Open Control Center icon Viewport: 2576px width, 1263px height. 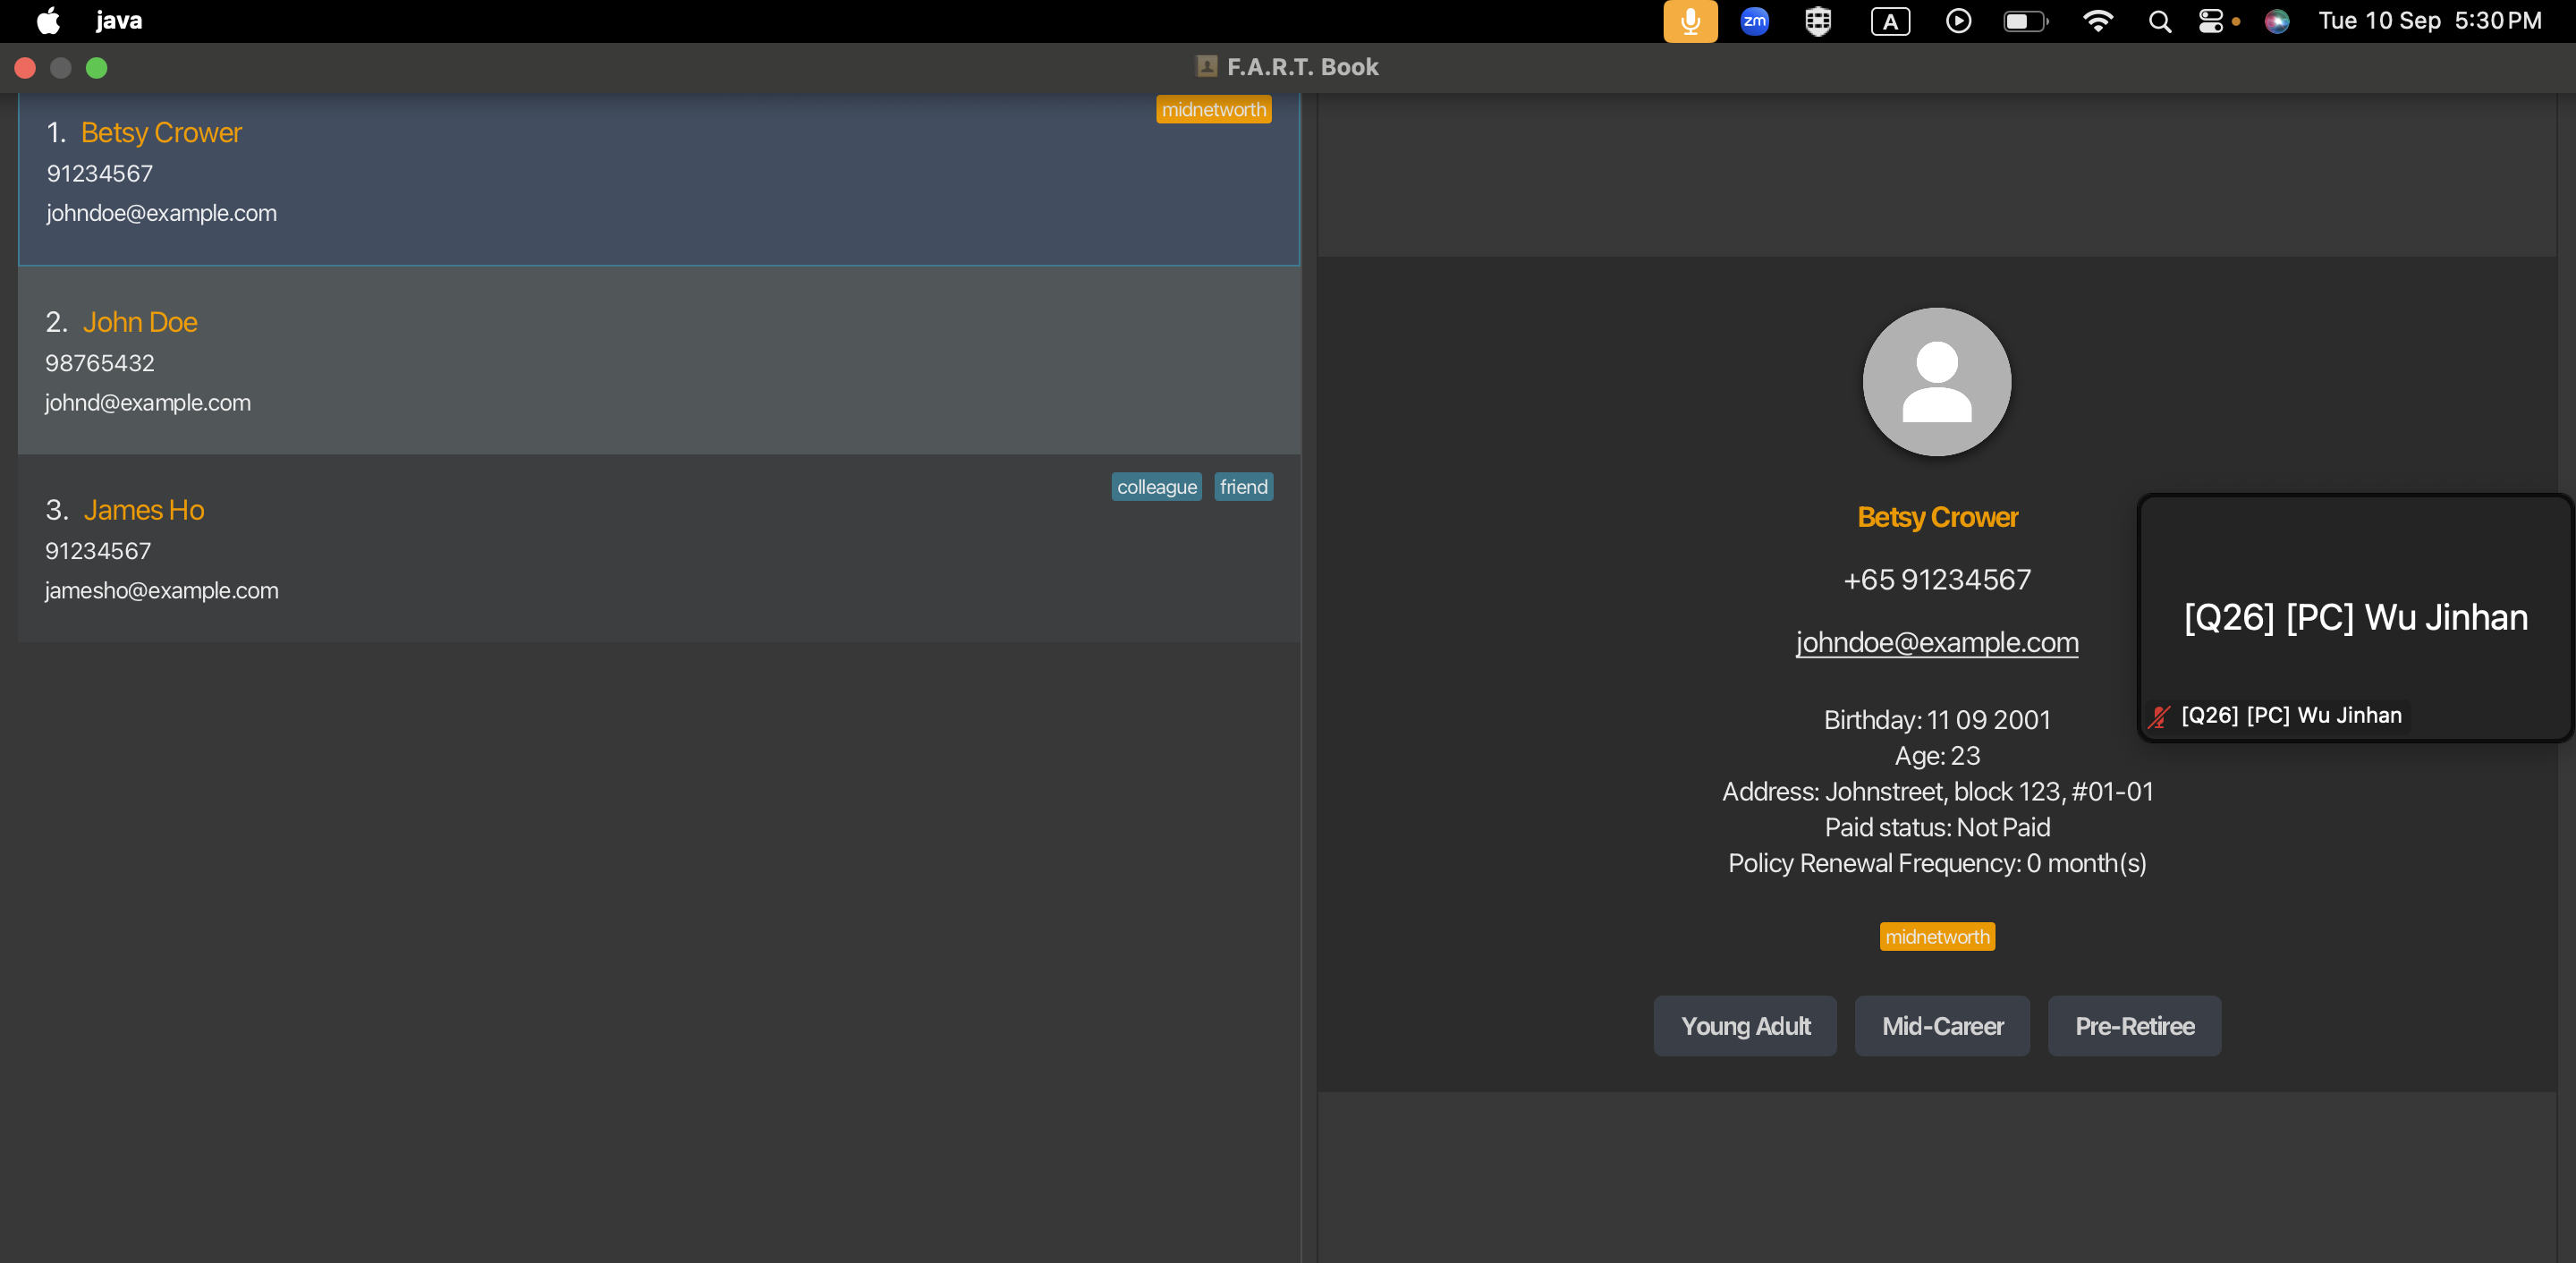coord(2211,21)
